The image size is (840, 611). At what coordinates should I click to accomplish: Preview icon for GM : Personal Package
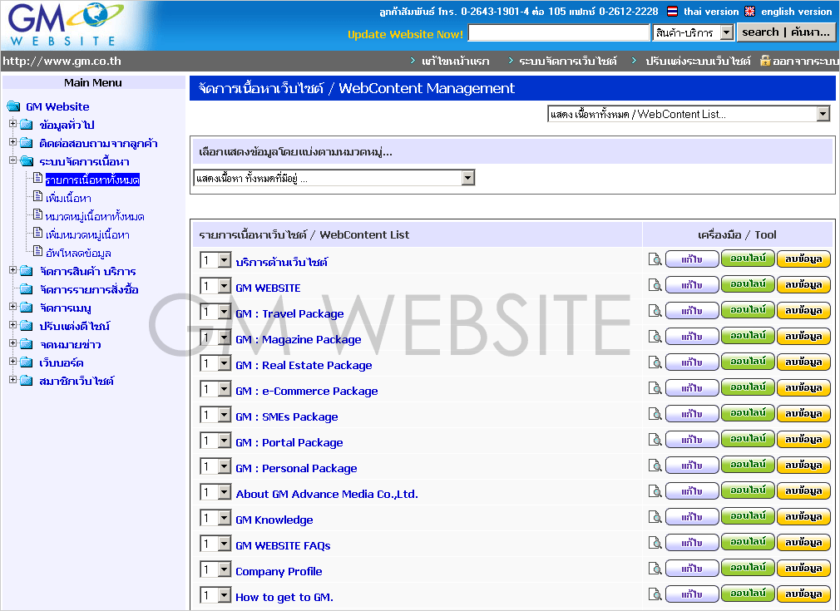(655, 465)
